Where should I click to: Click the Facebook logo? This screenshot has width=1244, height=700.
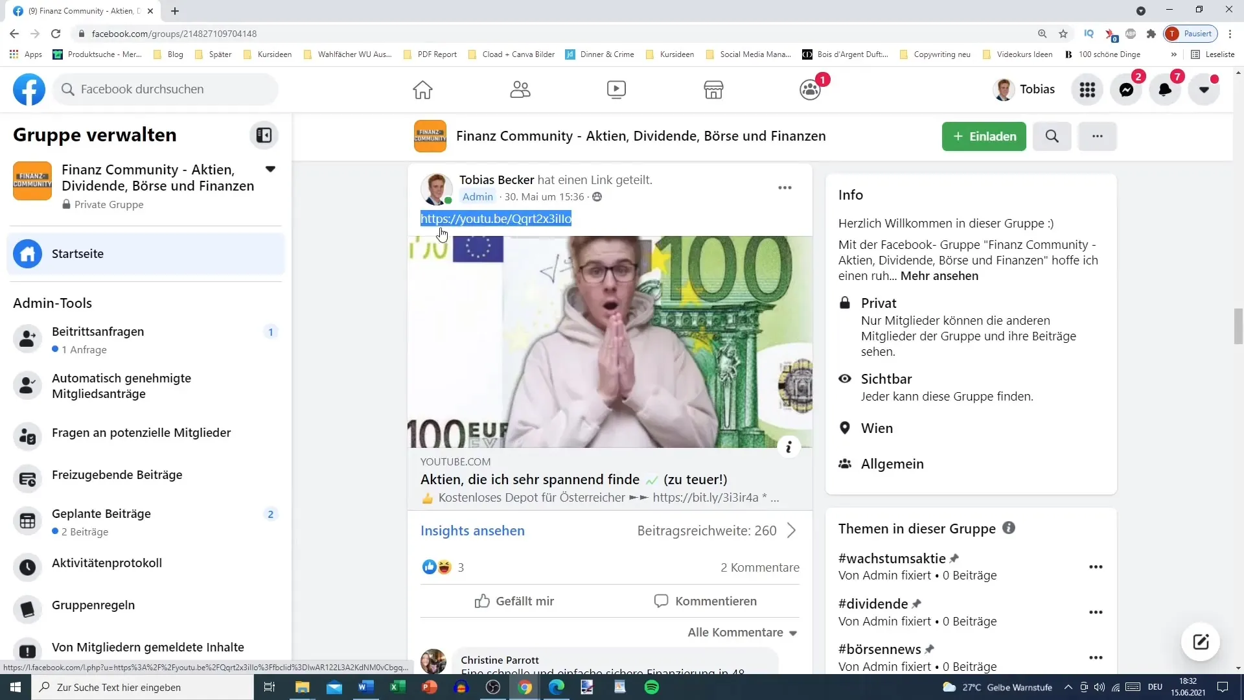coord(29,89)
